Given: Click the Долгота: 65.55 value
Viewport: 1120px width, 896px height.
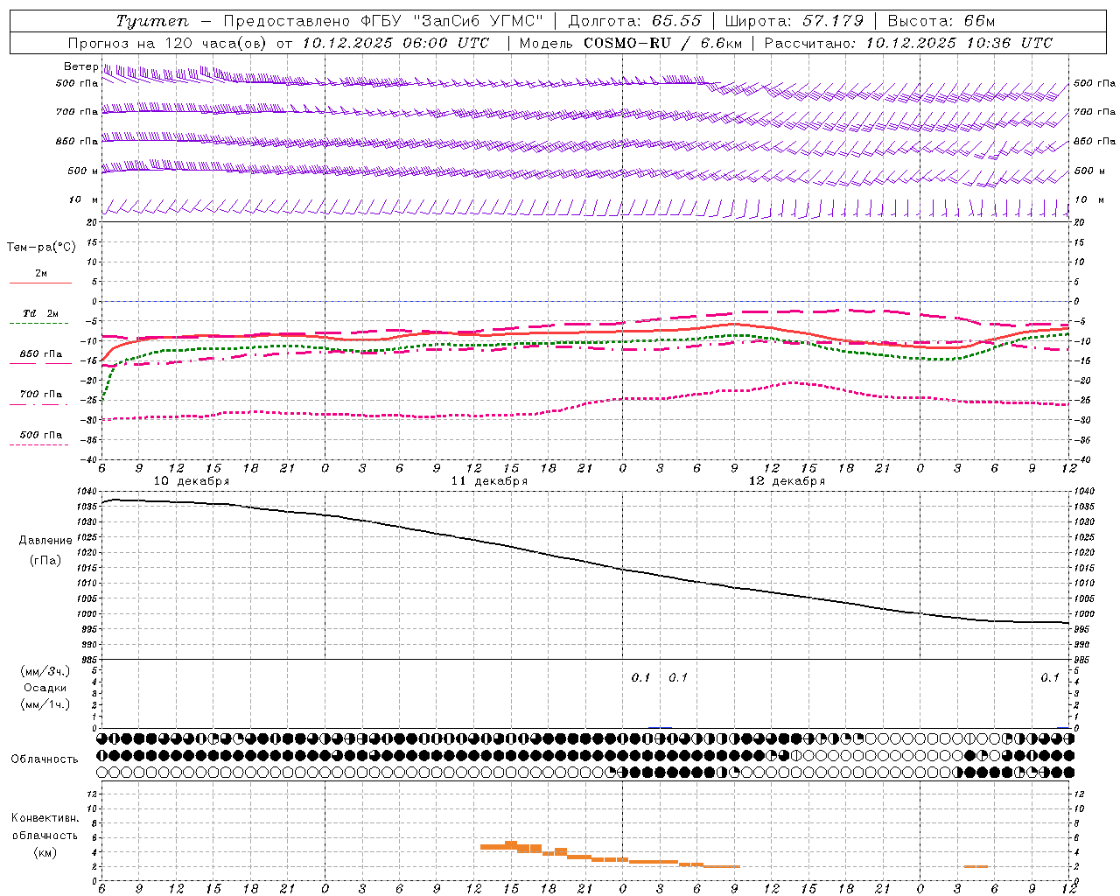Looking at the screenshot, I should [x=634, y=21].
